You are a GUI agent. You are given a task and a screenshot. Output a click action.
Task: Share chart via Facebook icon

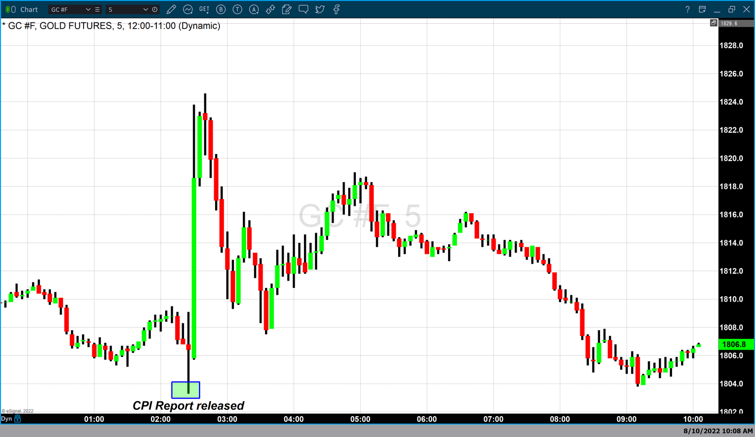click(336, 9)
